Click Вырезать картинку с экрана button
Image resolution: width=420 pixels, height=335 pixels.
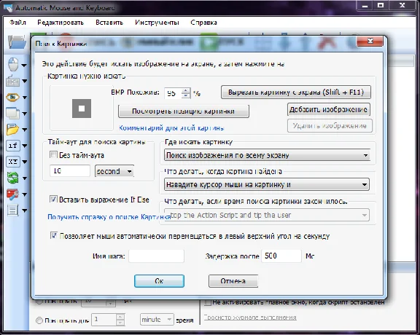pyautogui.click(x=296, y=92)
